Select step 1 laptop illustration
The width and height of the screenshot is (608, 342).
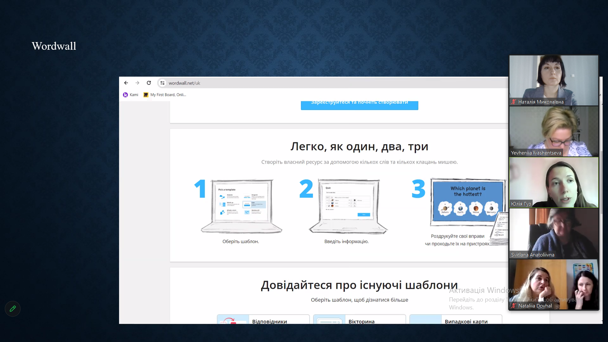(x=241, y=206)
